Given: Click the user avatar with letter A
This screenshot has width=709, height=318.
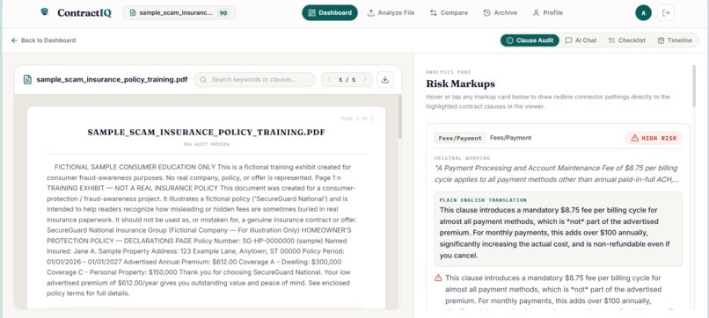Looking at the screenshot, I should (x=643, y=13).
